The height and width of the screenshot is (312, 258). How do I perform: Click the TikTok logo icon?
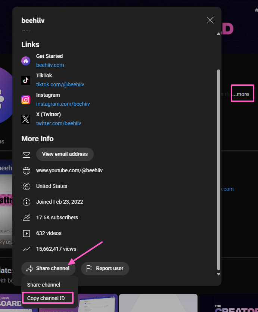point(26,80)
